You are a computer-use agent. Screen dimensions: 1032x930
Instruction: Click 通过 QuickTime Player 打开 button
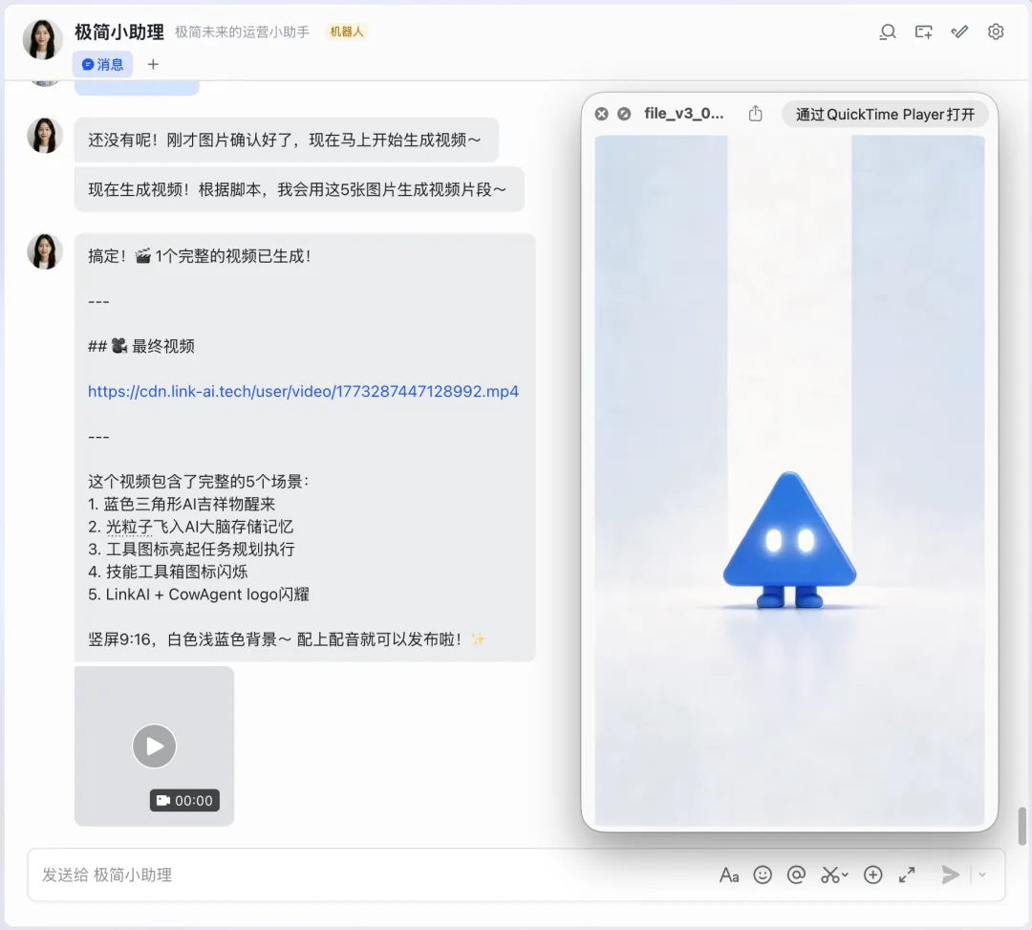[x=885, y=114]
